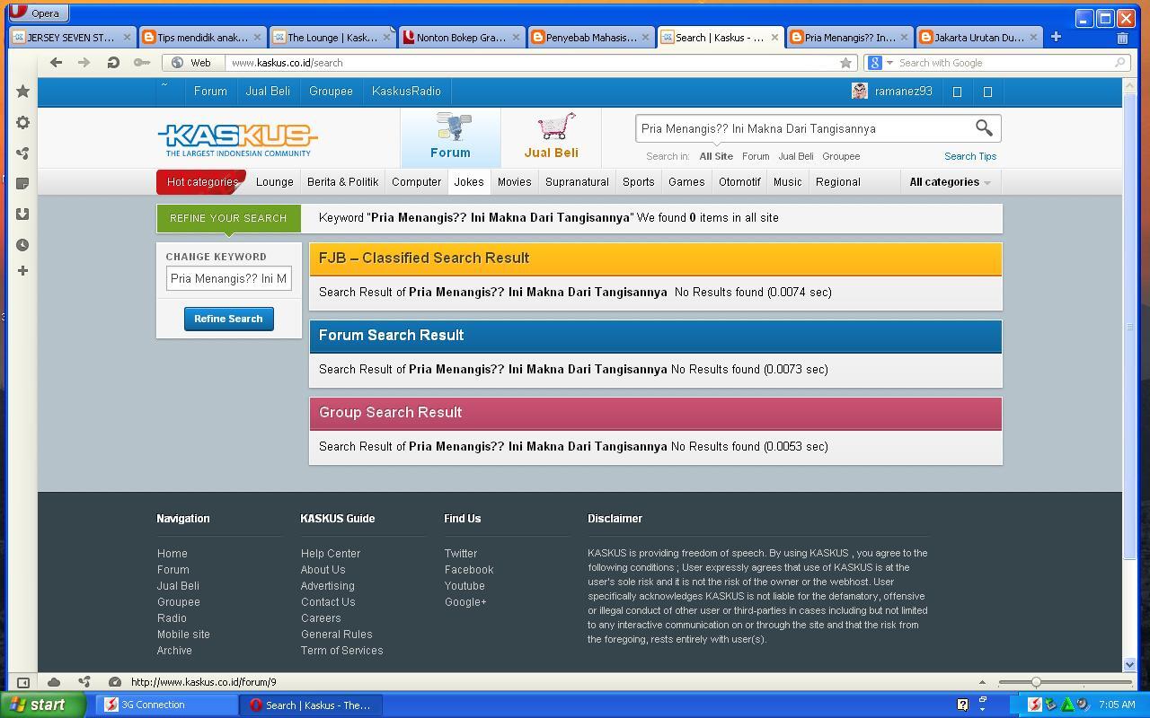The image size is (1150, 718).
Task: Open the Web security badge in address bar
Action: coord(192,63)
